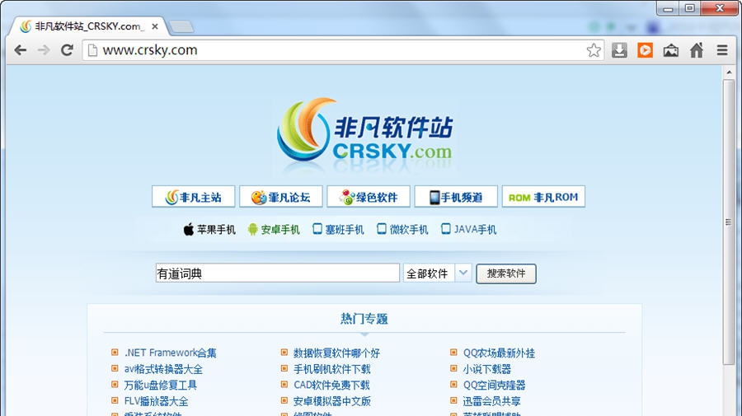The image size is (742, 416).
Task: Click the JAVA手机 link
Action: (x=475, y=230)
